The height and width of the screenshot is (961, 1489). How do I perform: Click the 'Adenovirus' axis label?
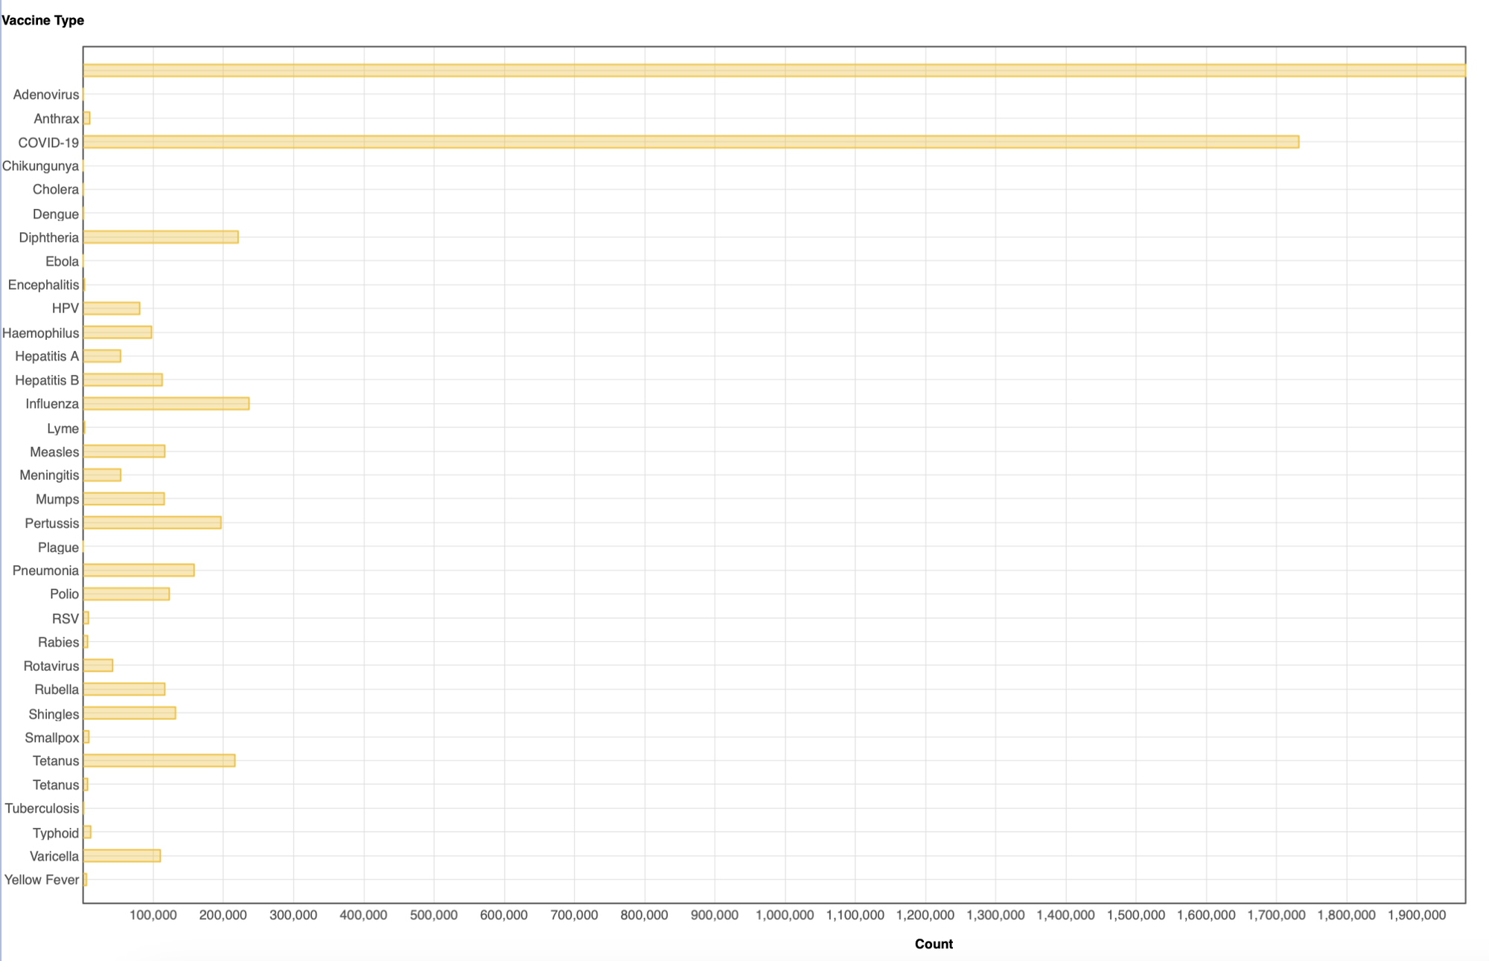tap(46, 94)
